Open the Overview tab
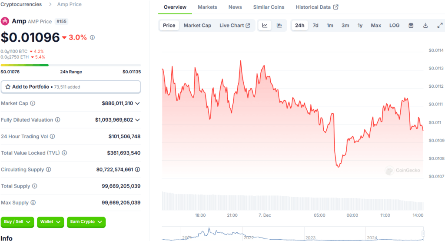Viewport: 445px width, 241px height. 175,7
